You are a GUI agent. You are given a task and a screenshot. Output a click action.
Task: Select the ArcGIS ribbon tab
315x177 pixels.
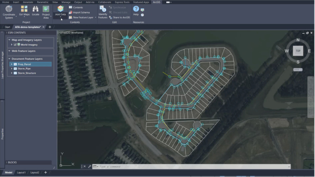click(157, 2)
